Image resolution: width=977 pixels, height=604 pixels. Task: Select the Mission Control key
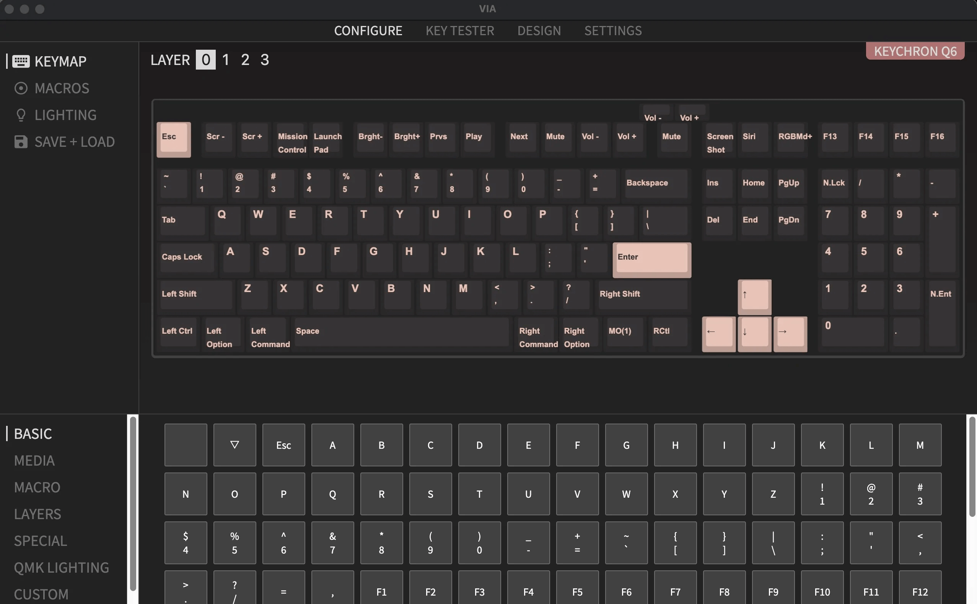click(x=292, y=140)
